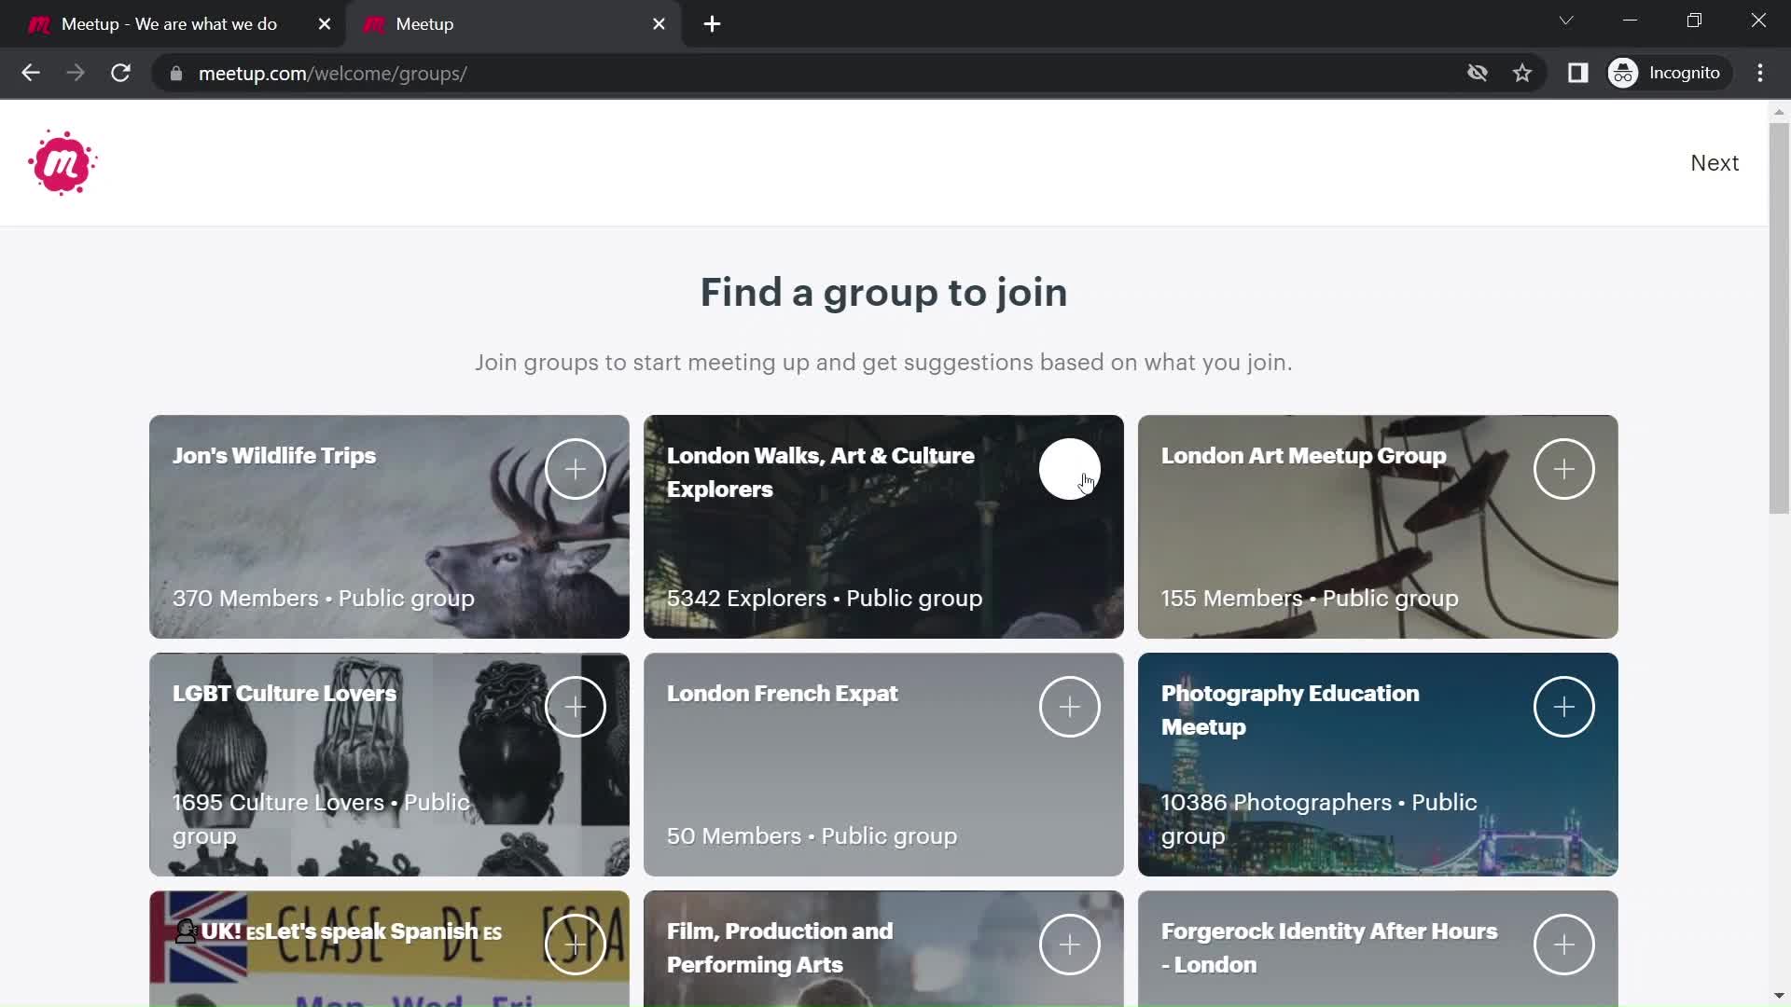Click the add icon on Forgerock Identity After Hours London
This screenshot has height=1007, width=1791.
pyautogui.click(x=1564, y=945)
